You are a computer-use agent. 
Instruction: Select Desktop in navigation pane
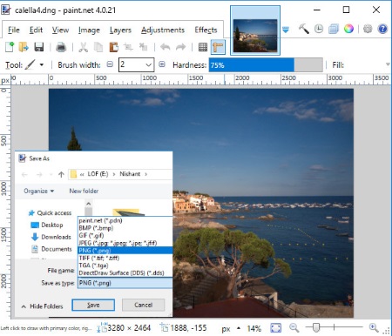pos(47,225)
